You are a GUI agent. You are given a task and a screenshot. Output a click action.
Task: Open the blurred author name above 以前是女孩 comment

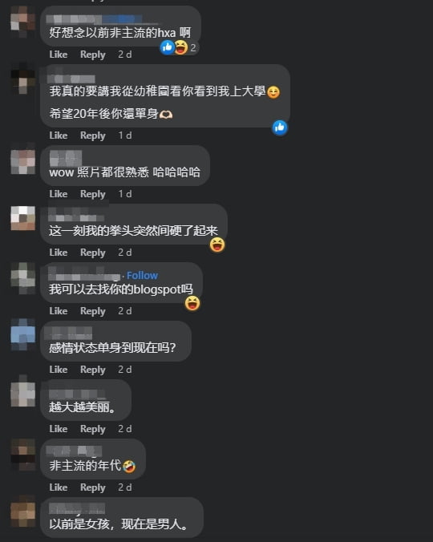click(77, 508)
